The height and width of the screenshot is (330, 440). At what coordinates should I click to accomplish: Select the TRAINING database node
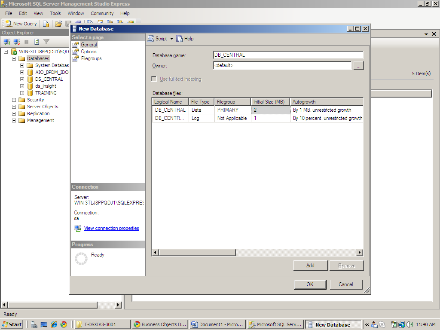pyautogui.click(x=46, y=93)
